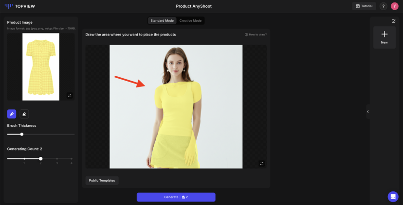This screenshot has width=403, height=205.
Task: Collapse the right side panel
Action: pos(368,111)
